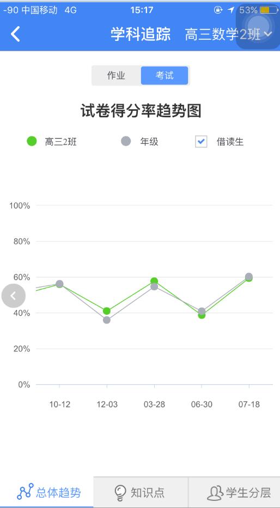Viewport: 280px width, 508px height.
Task: Toggle the green 高三2班 legend dot
Action: coord(32,141)
